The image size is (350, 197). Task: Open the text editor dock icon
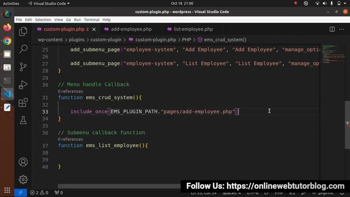click(x=7, y=107)
